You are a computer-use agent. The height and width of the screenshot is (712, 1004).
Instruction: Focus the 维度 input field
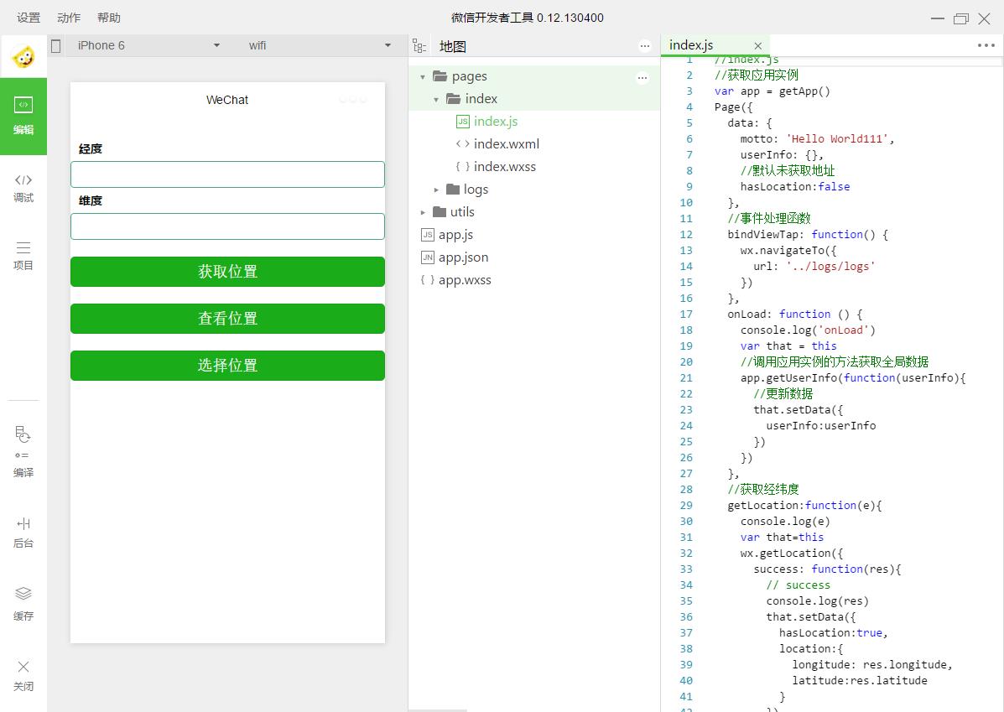(227, 226)
